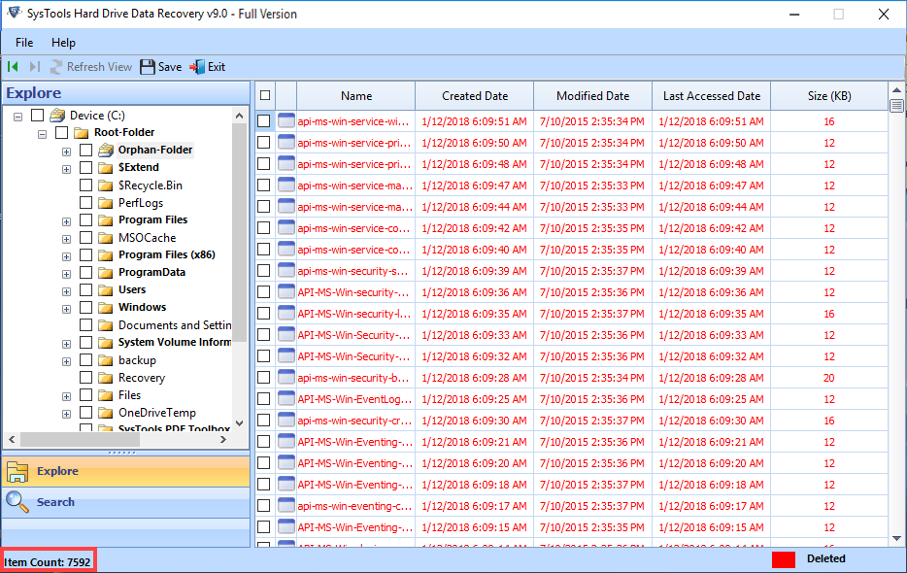Collapse the Root-Folder tree node

(x=42, y=133)
